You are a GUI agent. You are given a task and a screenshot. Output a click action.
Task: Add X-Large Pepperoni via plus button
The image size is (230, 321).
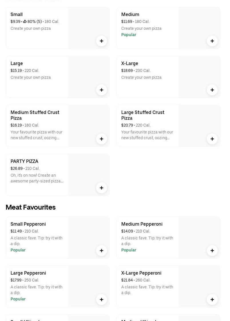click(212, 300)
